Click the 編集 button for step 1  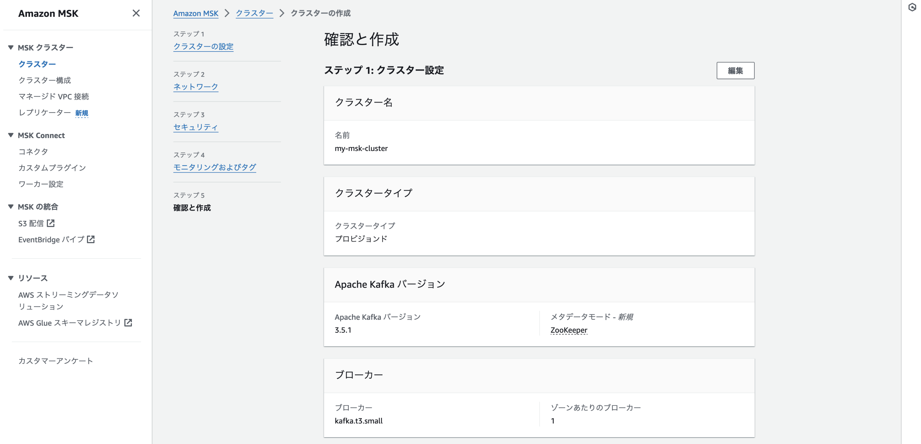[735, 71]
